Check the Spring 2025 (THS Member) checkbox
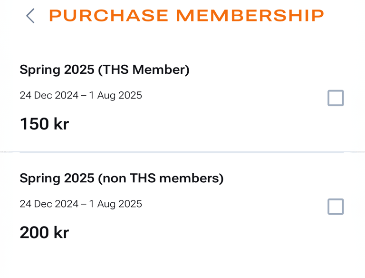365x278 pixels. pos(336,98)
